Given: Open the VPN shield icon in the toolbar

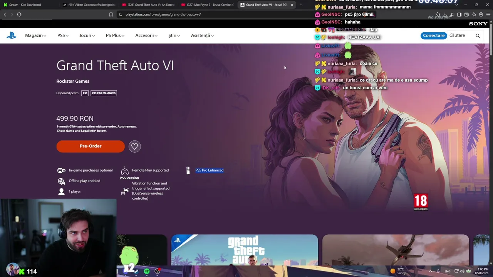Looking at the screenshot, I should [x=481, y=15].
